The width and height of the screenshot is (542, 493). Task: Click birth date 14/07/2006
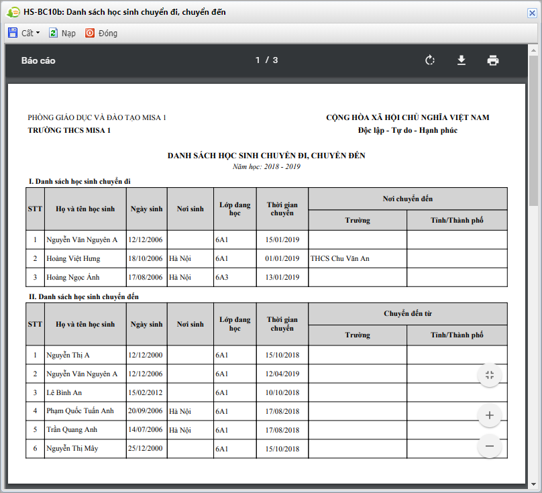point(145,429)
